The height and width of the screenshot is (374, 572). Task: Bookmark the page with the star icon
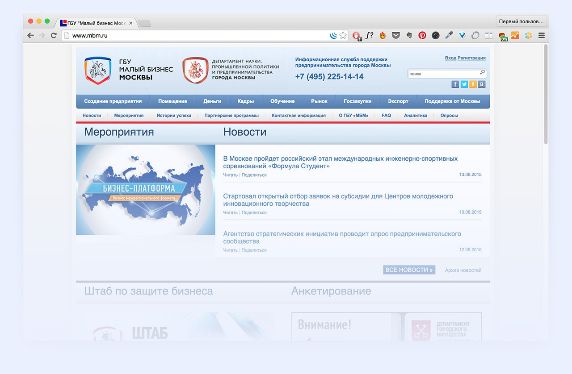pyautogui.click(x=343, y=35)
